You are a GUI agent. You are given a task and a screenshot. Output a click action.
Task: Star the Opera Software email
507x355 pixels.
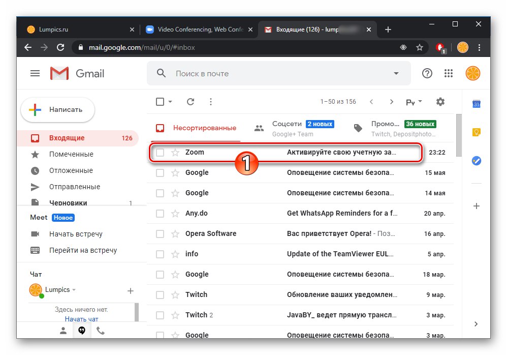point(175,234)
